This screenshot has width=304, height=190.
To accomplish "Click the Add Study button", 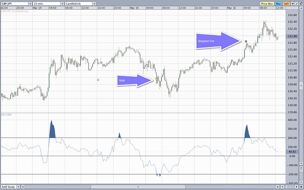I will tap(9, 187).
